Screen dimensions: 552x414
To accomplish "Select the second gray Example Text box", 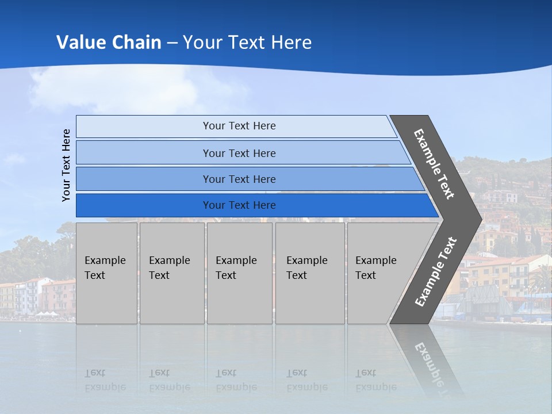I will click(172, 273).
